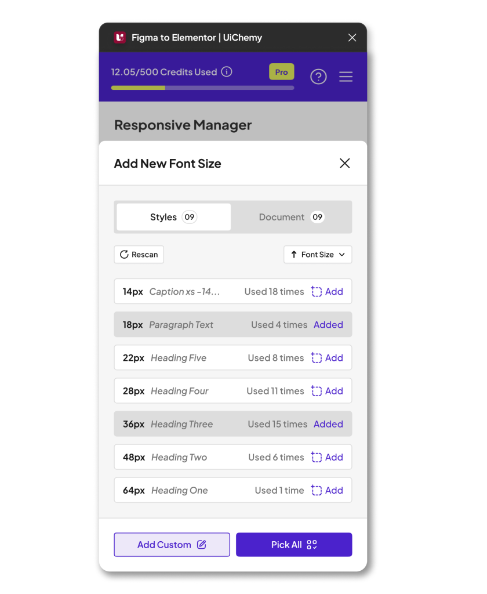Viewport: 487px width, 594px height.
Task: Switch to the Styles tab
Action: (x=173, y=217)
